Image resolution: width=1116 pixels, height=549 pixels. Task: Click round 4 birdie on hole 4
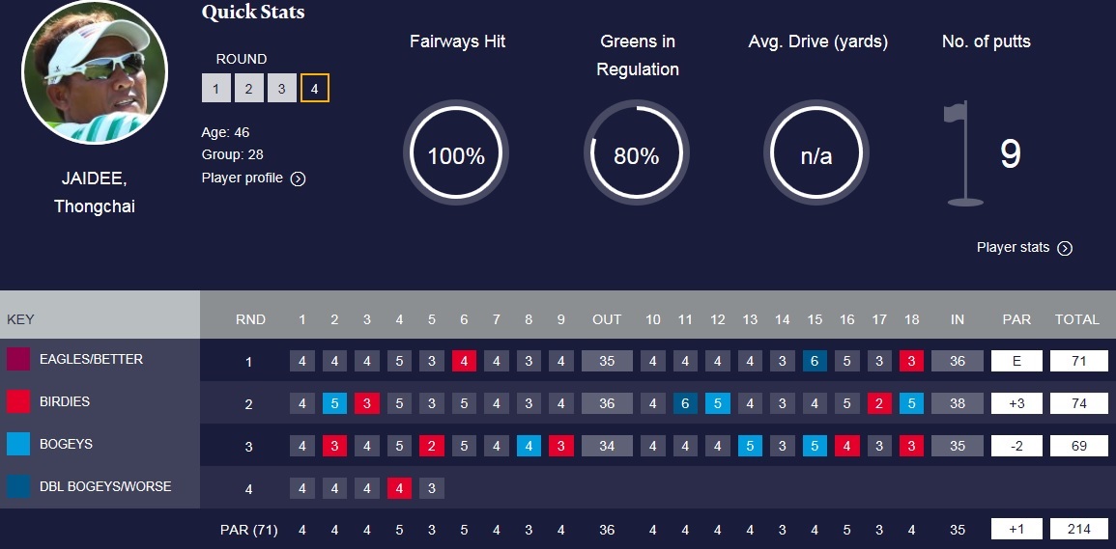click(x=399, y=488)
